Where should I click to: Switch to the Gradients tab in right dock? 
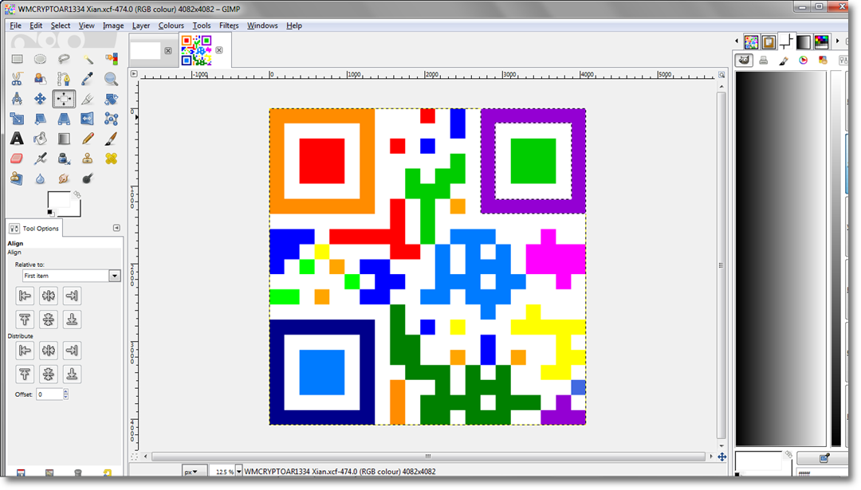point(804,41)
